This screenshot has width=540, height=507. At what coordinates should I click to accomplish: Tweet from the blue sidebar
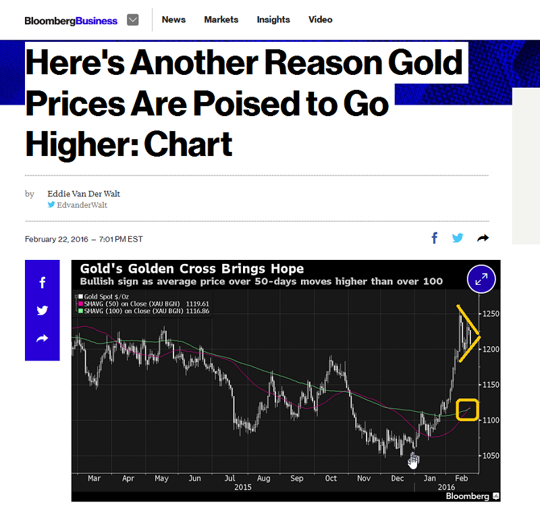43,311
